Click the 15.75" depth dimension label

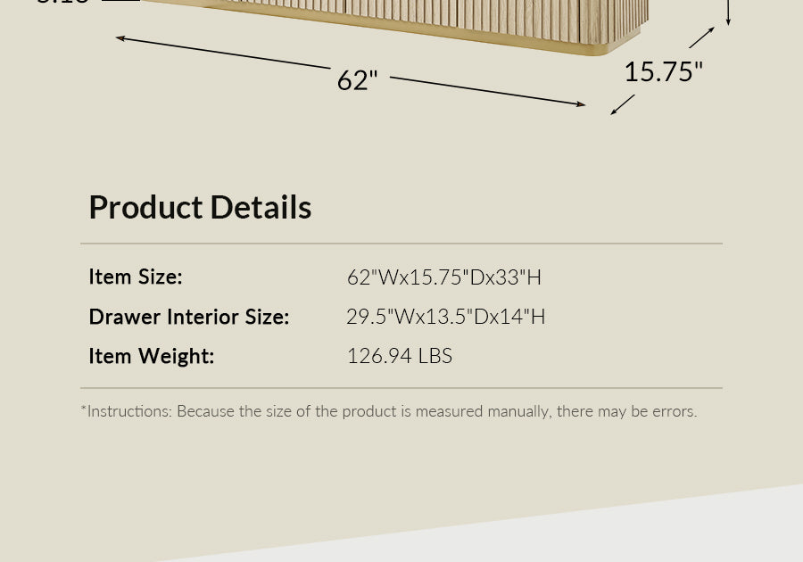(663, 72)
